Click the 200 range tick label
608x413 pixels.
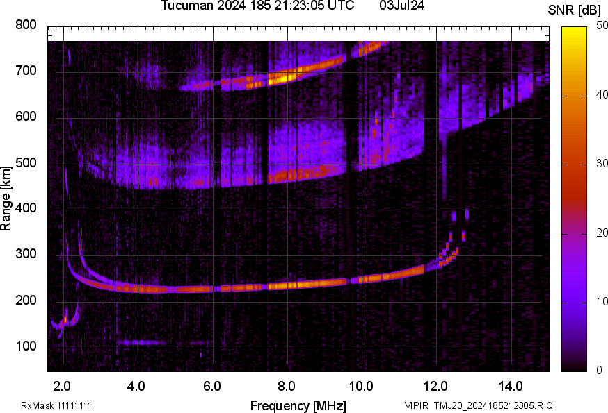[26, 300]
